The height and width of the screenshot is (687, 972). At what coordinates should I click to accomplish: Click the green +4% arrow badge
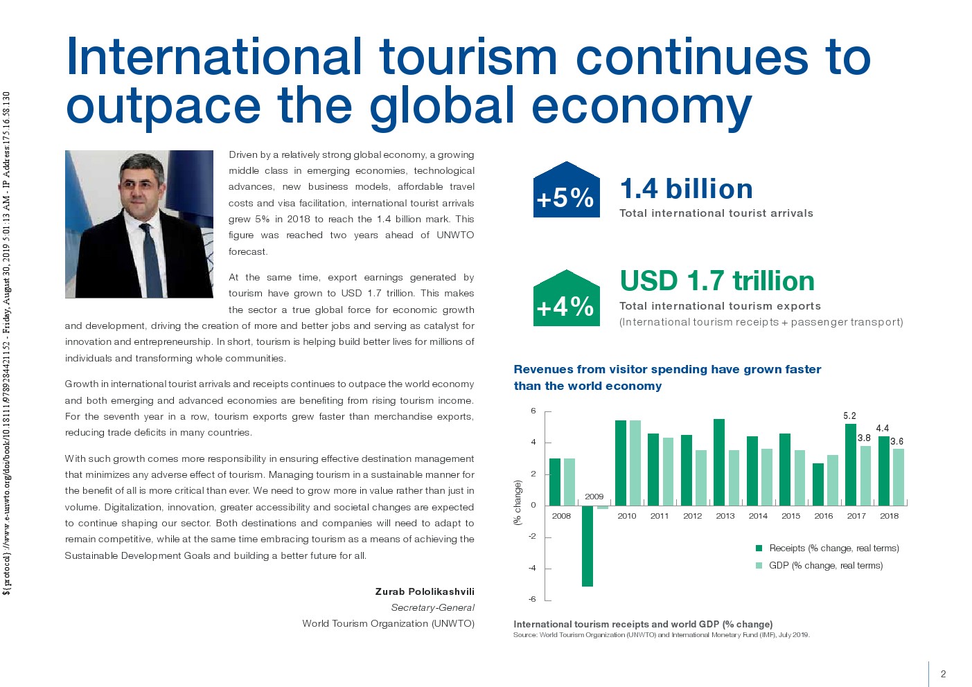(x=566, y=301)
